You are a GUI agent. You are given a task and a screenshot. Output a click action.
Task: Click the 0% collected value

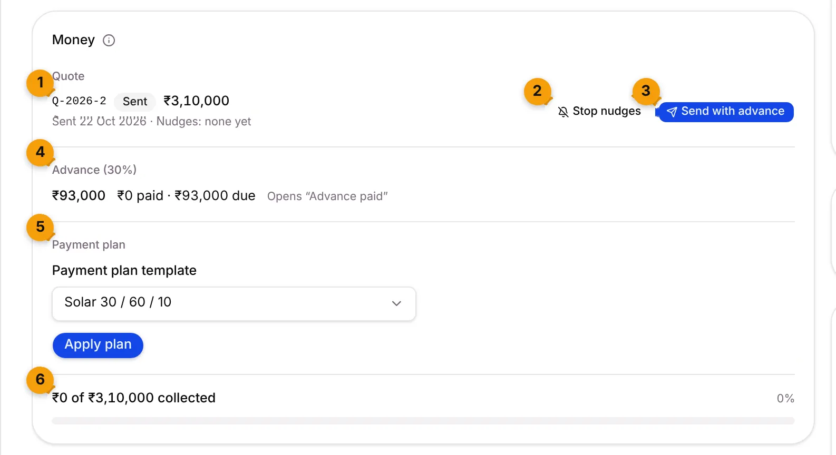pyautogui.click(x=785, y=399)
